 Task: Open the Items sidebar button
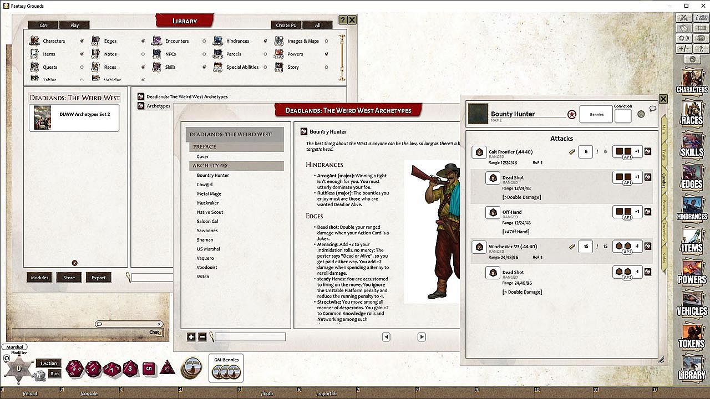click(x=692, y=241)
